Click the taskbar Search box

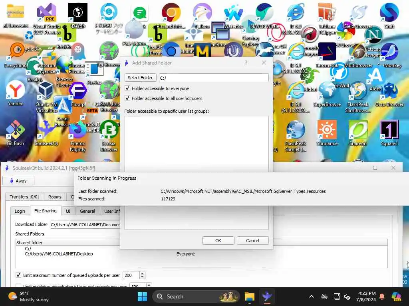tap(196, 296)
